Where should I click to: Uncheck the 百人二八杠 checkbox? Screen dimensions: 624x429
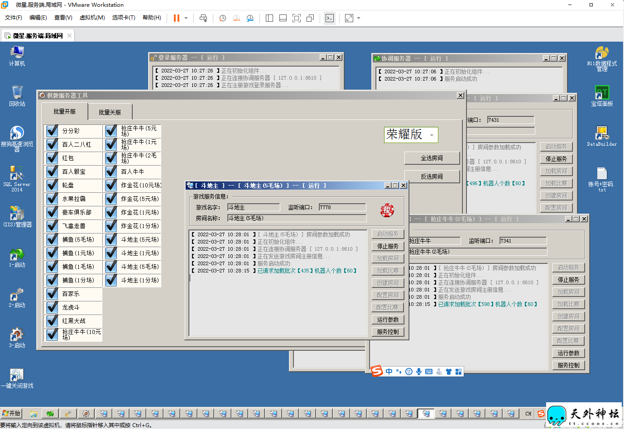tap(52, 144)
